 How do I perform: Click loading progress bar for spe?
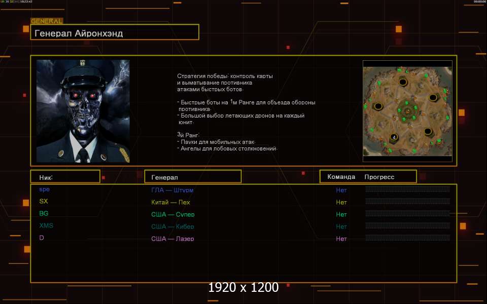(x=407, y=189)
